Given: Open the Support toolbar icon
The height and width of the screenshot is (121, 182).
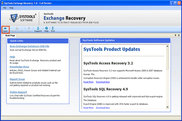Looking at the screenshot, I should (x=38, y=30).
